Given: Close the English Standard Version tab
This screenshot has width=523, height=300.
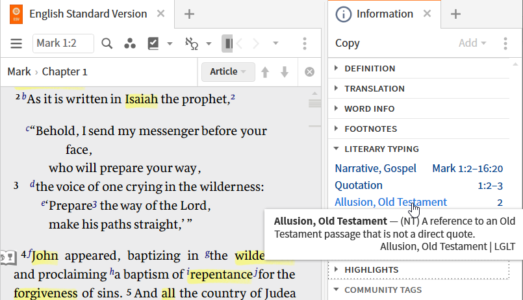Looking at the screenshot, I should tap(160, 14).
